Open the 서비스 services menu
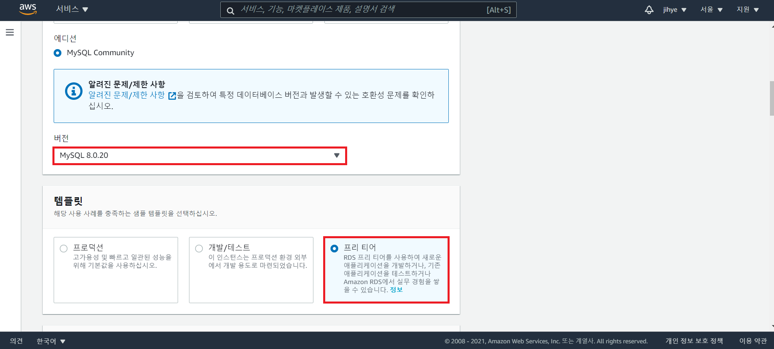This screenshot has height=349, width=774. click(x=72, y=9)
